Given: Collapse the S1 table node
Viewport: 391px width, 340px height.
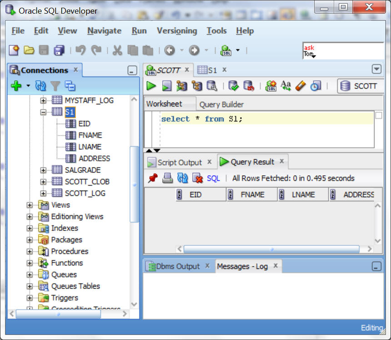Looking at the screenshot, I should click(43, 112).
